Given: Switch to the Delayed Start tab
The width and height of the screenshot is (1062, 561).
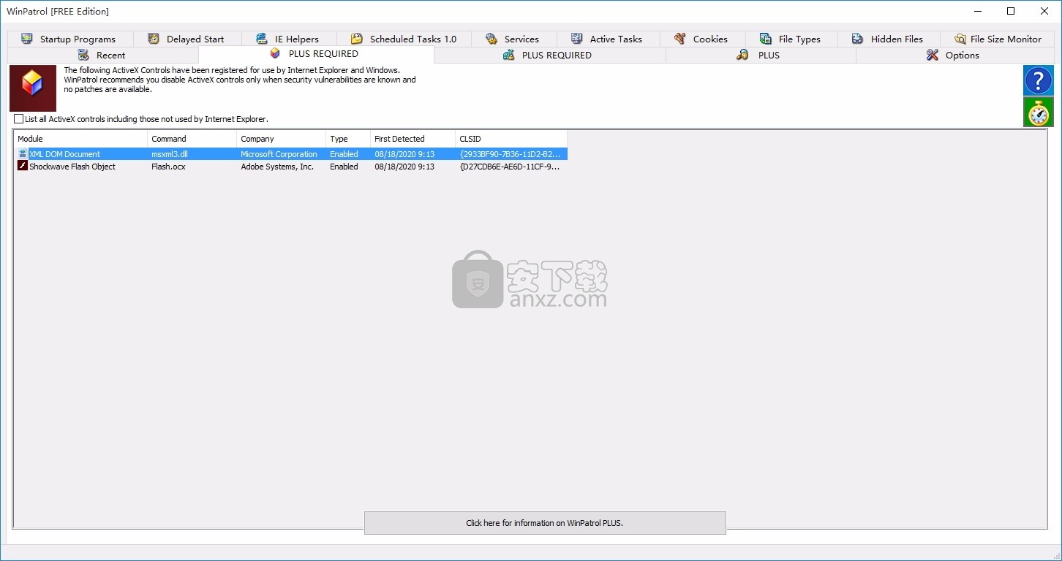Looking at the screenshot, I should (x=188, y=39).
